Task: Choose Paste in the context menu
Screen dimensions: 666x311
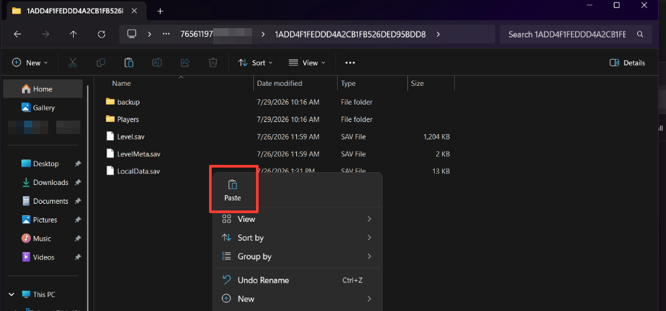Action: [232, 190]
